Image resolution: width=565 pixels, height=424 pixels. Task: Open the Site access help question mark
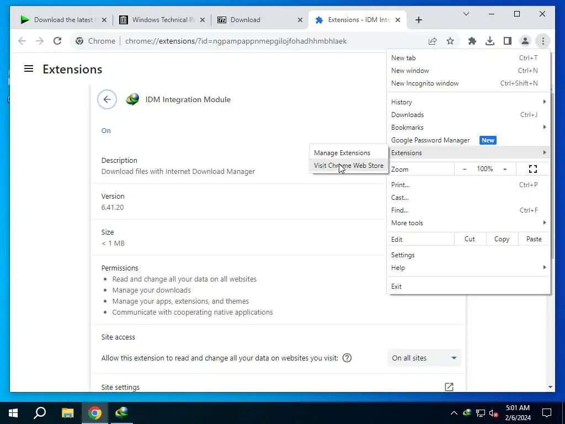[347, 358]
